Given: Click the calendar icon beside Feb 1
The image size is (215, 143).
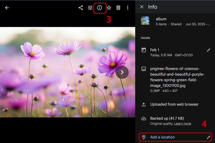Looking at the screenshot, I should coord(144,50).
